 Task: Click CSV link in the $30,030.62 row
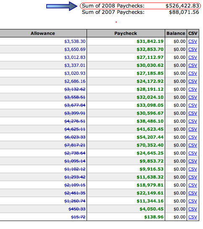pyautogui.click(x=192, y=66)
